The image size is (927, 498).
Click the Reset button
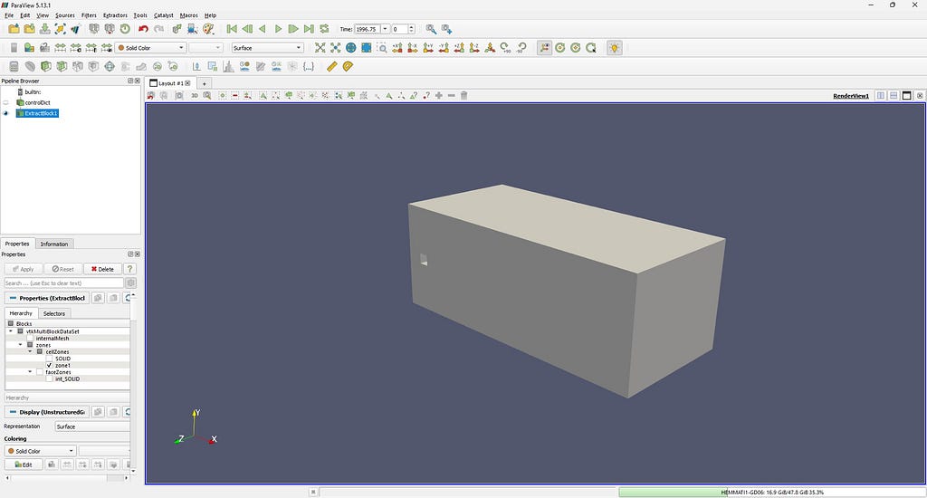pyautogui.click(x=62, y=269)
